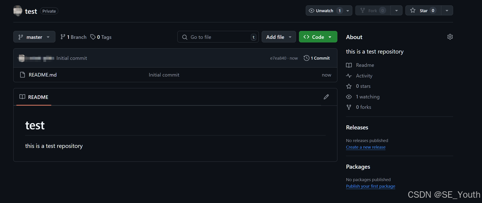This screenshot has height=203, width=482.
Task: Click the test heading in README
Action: (x=35, y=125)
